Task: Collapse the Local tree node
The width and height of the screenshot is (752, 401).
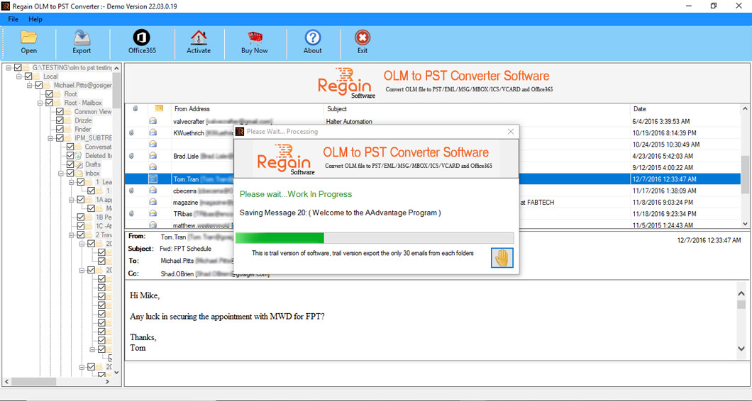Action: tap(19, 77)
